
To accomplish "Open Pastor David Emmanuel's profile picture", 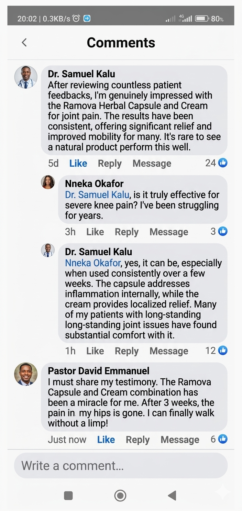I will [26, 374].
